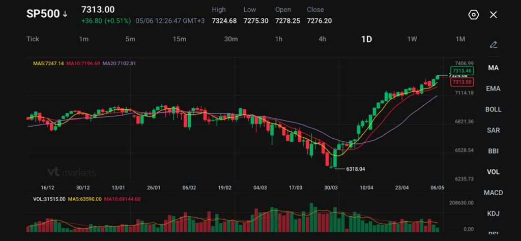
Task: Switch sub-chart to MACD
Action: pyautogui.click(x=494, y=193)
